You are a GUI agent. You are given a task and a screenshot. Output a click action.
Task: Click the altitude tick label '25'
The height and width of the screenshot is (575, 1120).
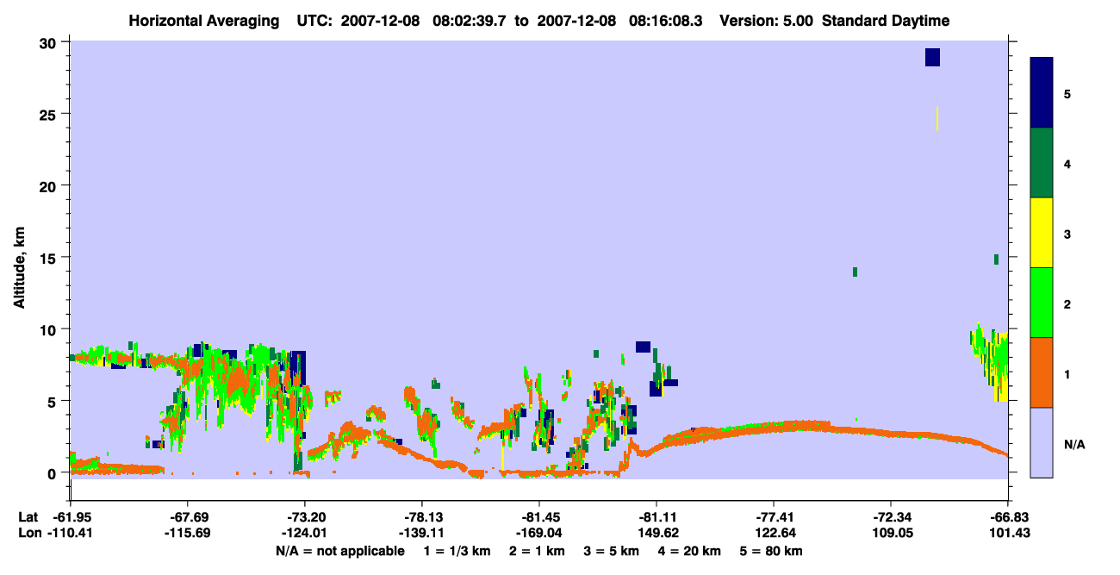(x=50, y=114)
